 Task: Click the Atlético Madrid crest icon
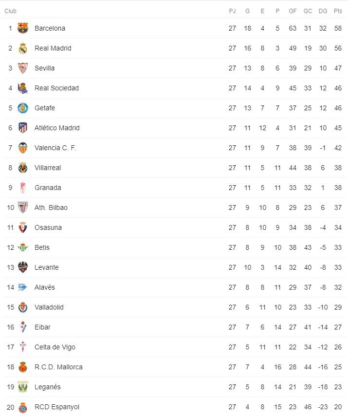click(23, 128)
